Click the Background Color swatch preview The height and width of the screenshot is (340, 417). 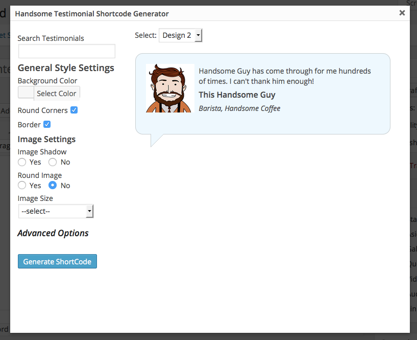pos(26,93)
